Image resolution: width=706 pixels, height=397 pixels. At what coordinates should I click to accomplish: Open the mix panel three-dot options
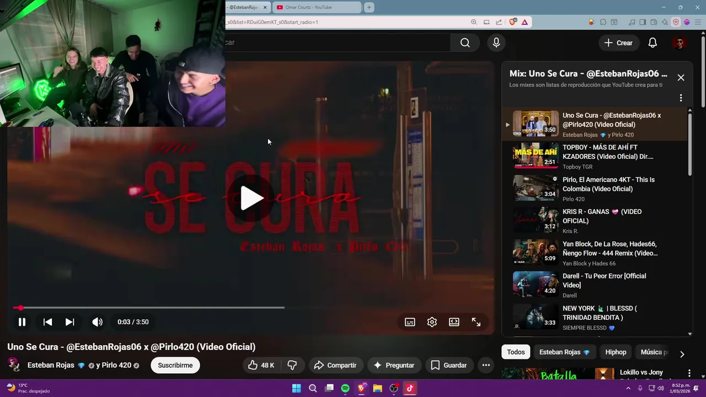click(x=681, y=98)
